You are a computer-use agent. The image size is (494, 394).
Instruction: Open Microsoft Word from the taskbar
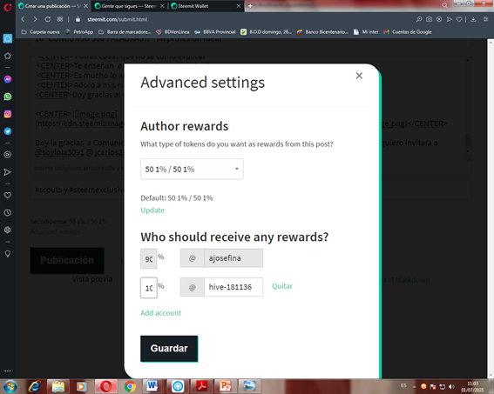[x=152, y=386]
